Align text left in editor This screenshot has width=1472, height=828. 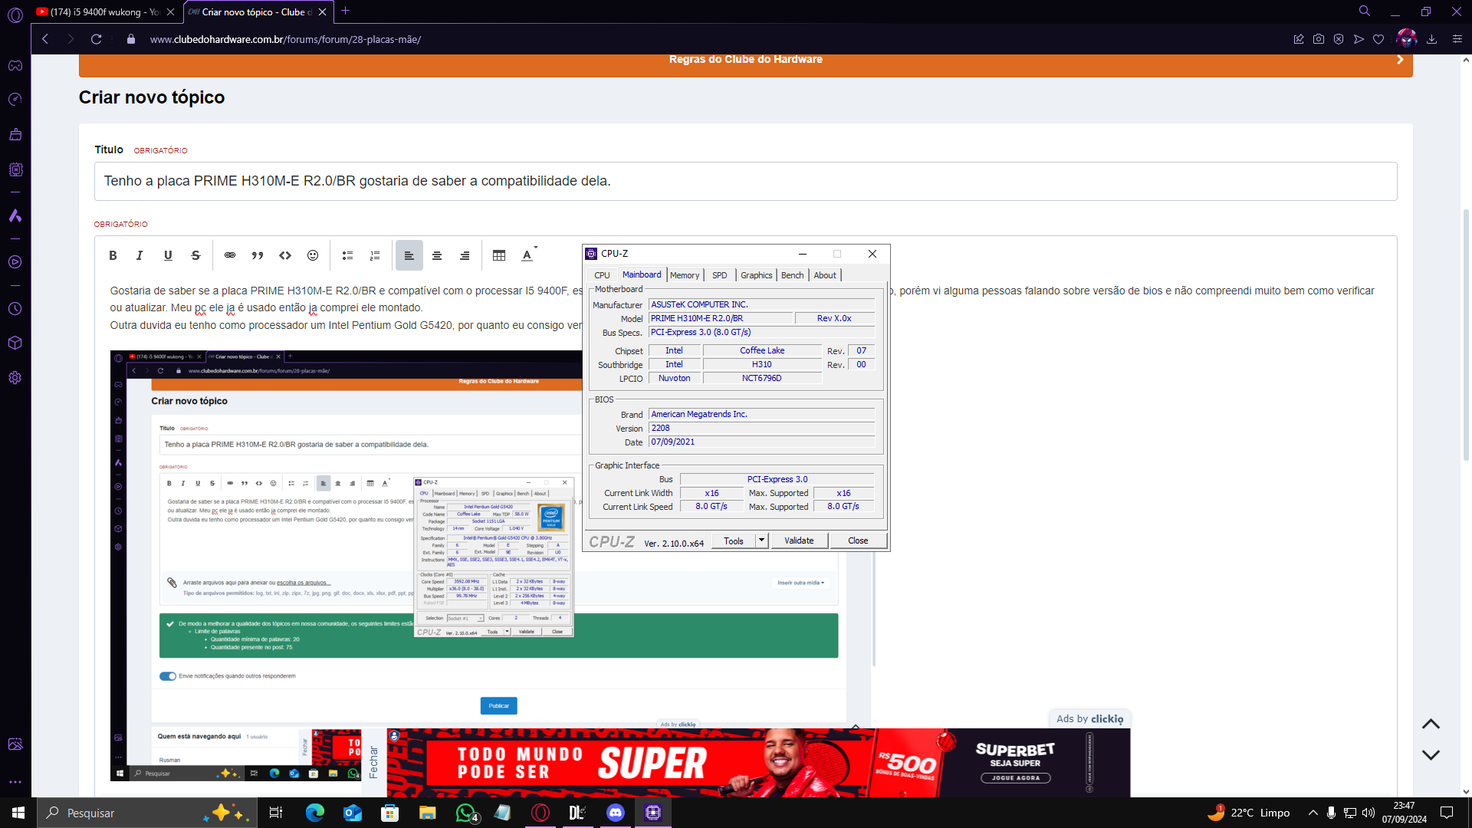409,255
